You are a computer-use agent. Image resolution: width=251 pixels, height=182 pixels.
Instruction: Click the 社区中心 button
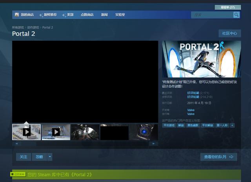coord(229,33)
